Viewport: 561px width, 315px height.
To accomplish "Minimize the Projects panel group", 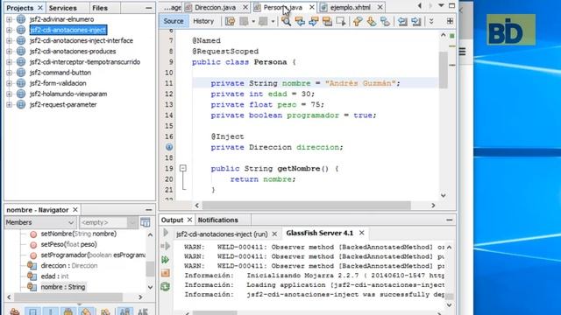I will pyautogui.click(x=148, y=8).
